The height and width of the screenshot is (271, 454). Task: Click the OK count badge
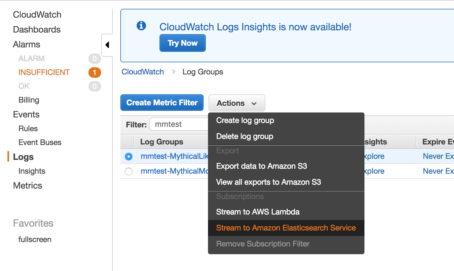94,86
